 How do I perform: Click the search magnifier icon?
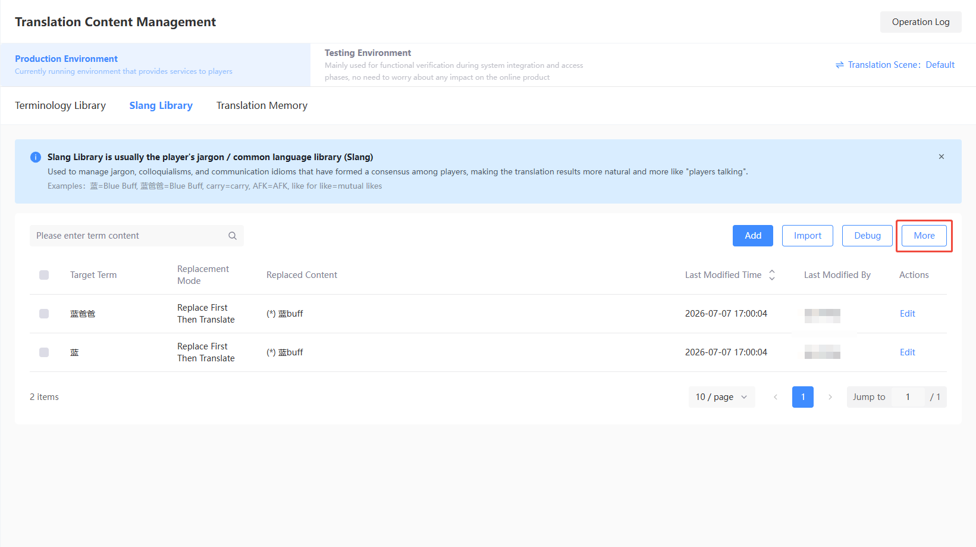(233, 236)
